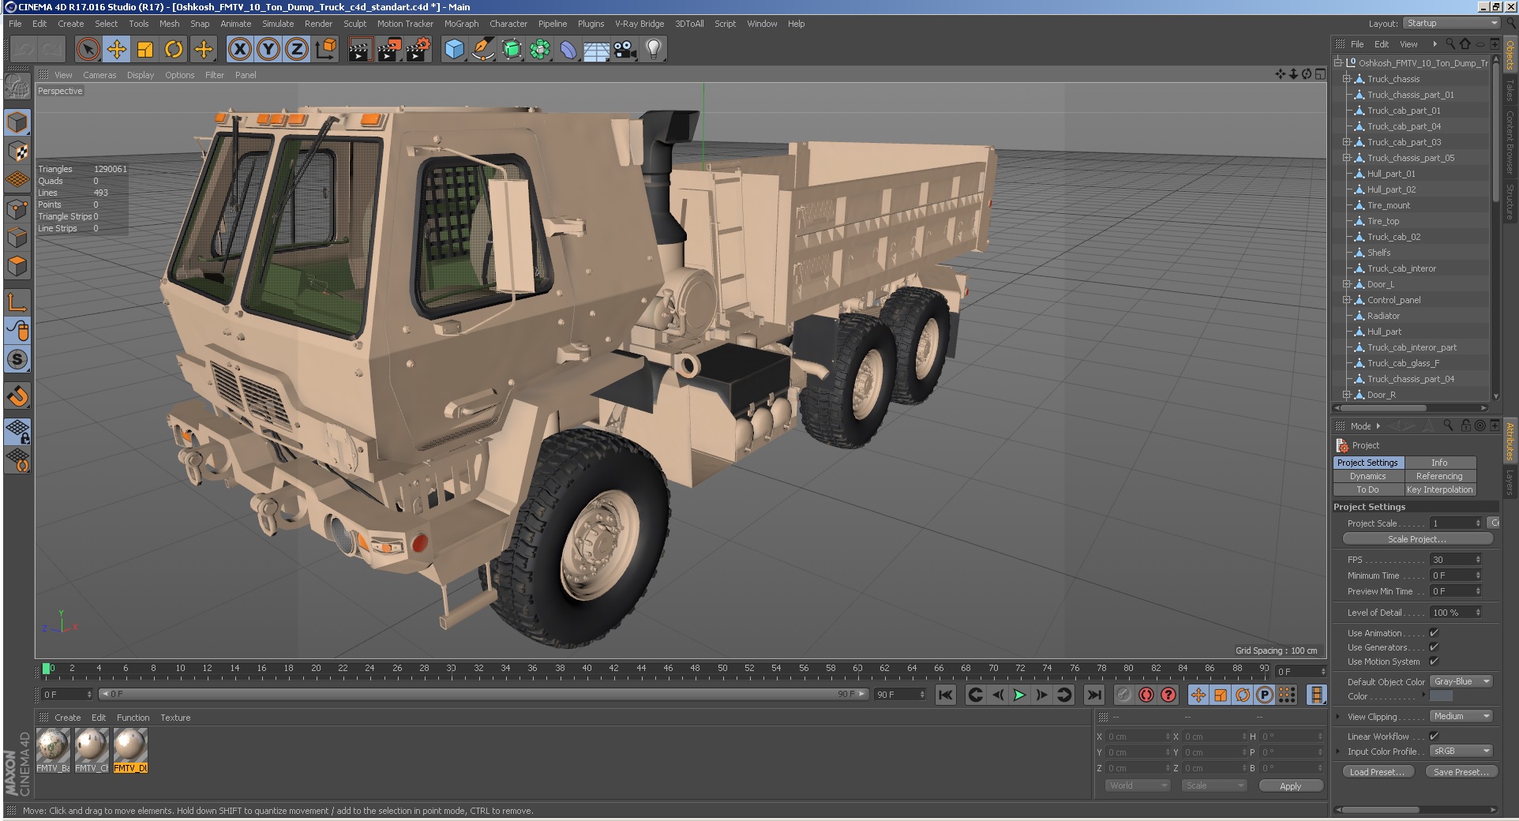The height and width of the screenshot is (821, 1519).
Task: Click Make Editable icon in left sidebar
Action: (17, 85)
